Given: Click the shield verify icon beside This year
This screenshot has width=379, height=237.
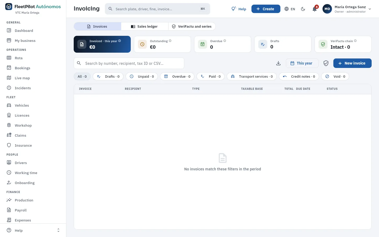Looking at the screenshot, I should point(326,63).
